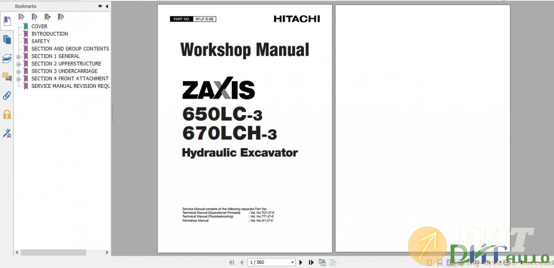The image size is (554, 268).
Task: Select the SAFETY bookmark
Action: (40, 42)
